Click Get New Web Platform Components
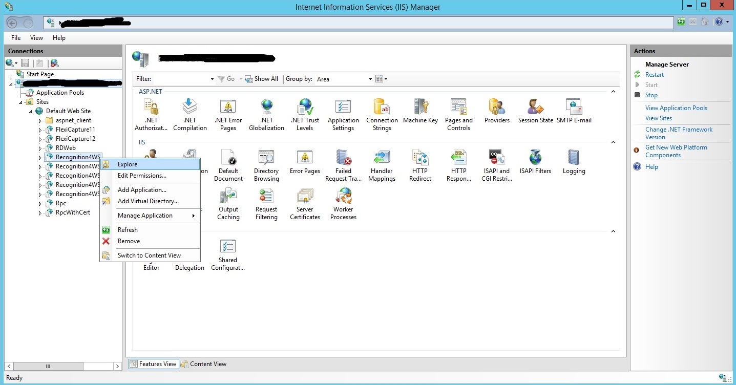Image resolution: width=736 pixels, height=385 pixels. [x=676, y=151]
